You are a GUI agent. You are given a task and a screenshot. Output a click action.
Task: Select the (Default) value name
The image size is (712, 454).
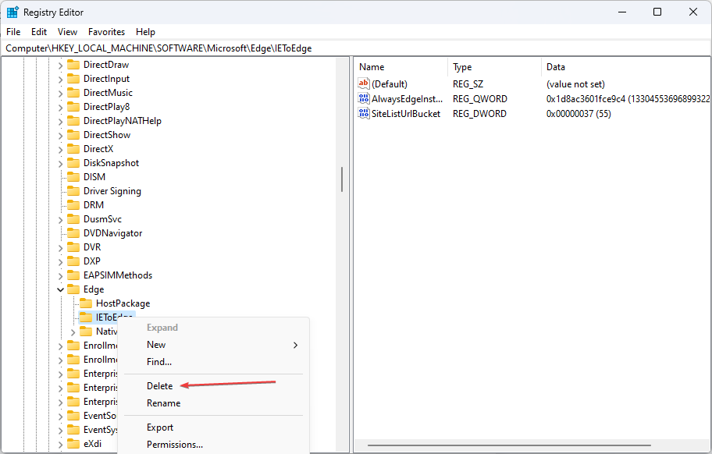(390, 84)
